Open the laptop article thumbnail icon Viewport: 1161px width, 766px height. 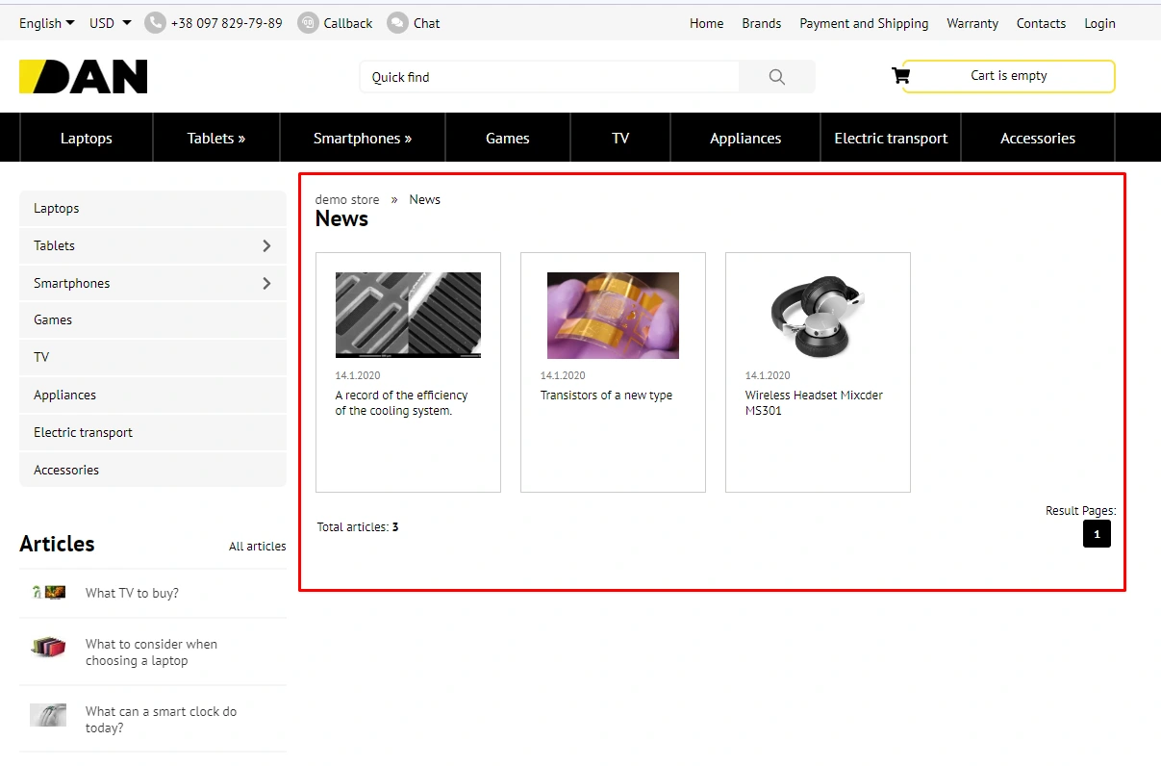[48, 648]
